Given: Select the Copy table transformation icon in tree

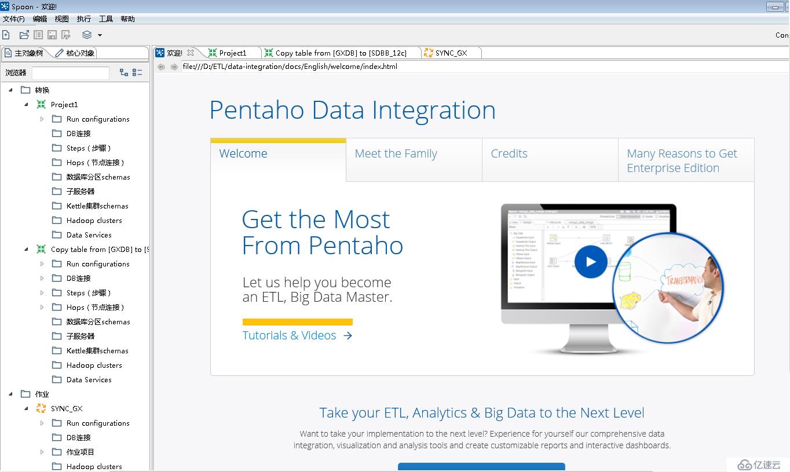Looking at the screenshot, I should tap(41, 249).
